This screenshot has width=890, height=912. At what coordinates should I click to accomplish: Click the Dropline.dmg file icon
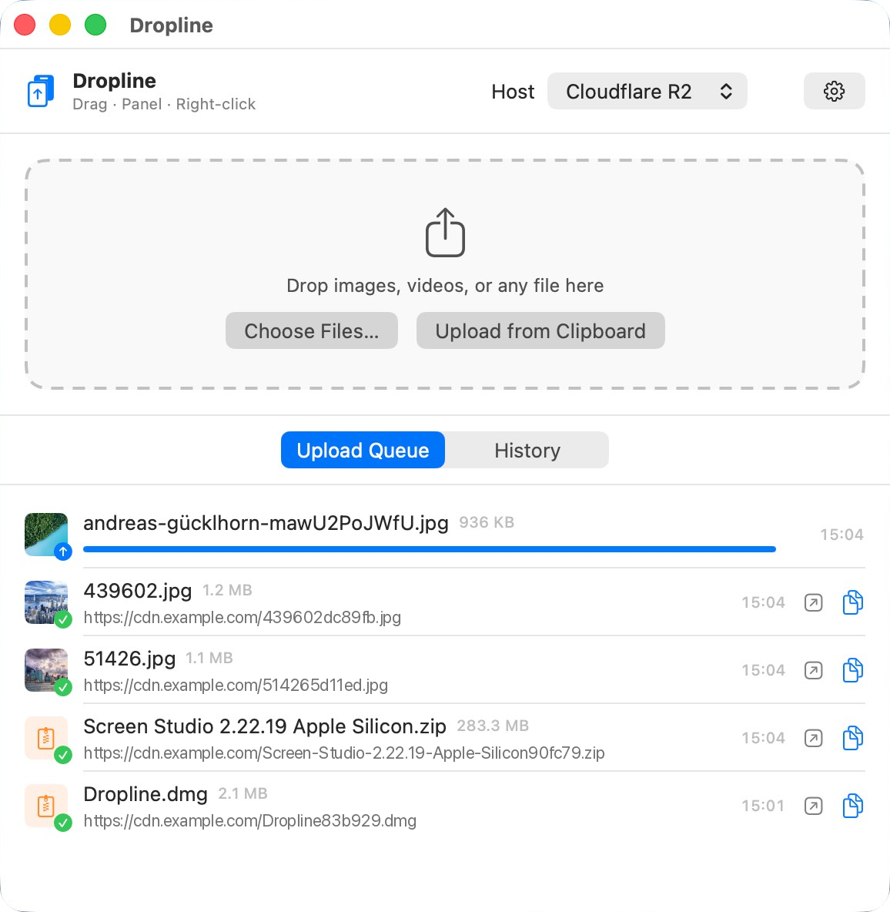(46, 806)
